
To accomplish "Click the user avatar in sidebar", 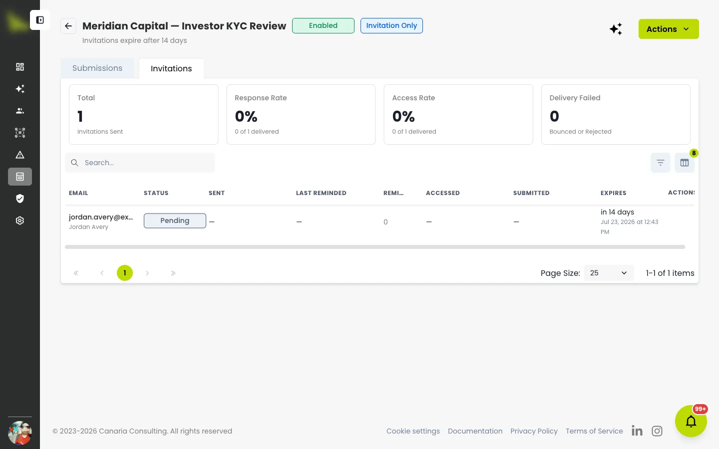I will [20, 433].
